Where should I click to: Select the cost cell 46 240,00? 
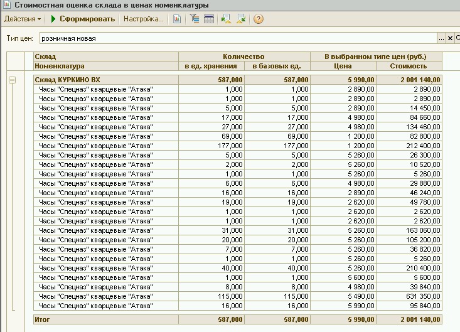coord(409,193)
